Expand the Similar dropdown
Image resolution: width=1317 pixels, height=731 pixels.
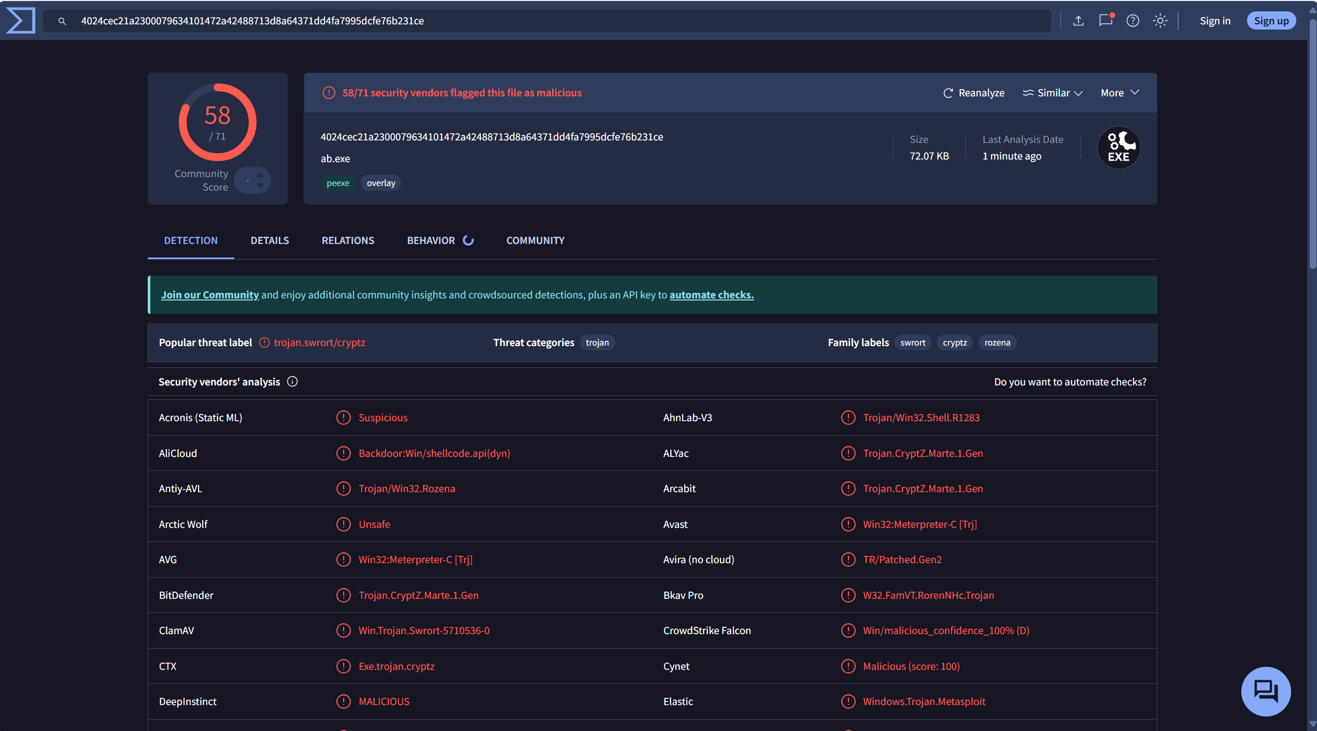pos(1053,93)
